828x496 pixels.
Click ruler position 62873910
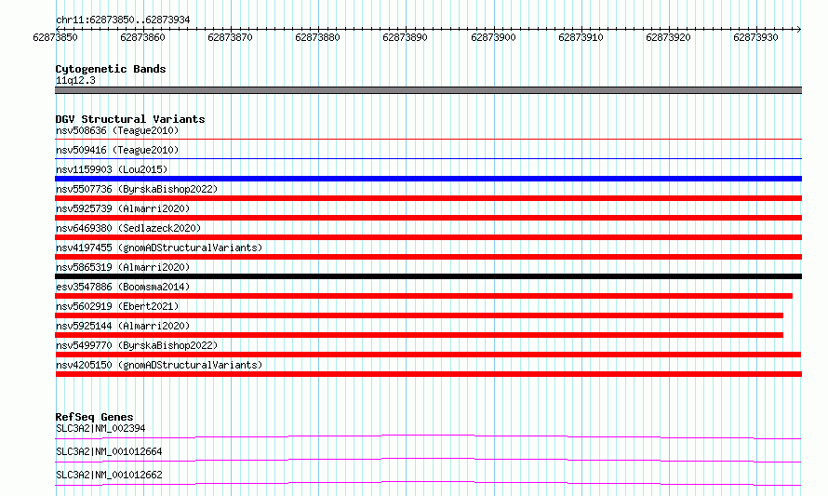[581, 37]
